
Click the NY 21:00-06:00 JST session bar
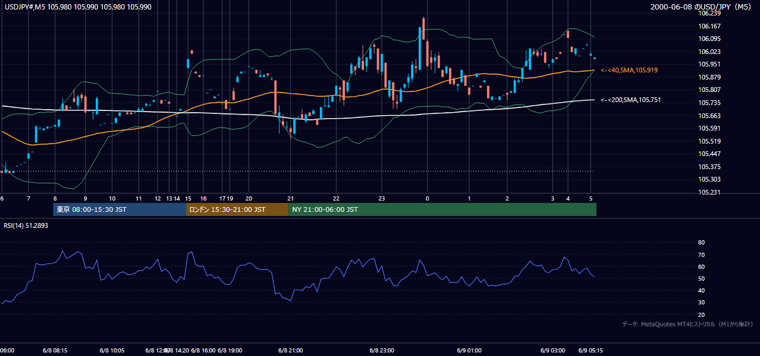pos(442,209)
